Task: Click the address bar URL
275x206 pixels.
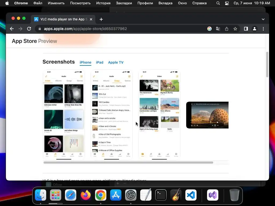Action: click(x=85, y=29)
